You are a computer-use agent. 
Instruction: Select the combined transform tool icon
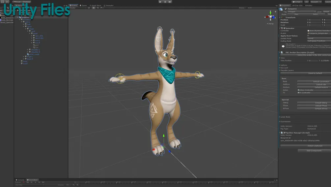[7, 2]
